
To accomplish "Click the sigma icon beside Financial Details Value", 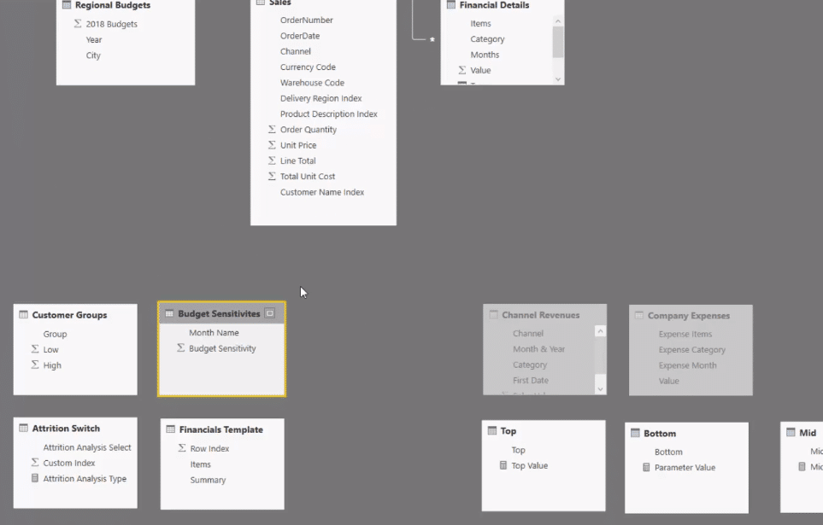I will coord(461,70).
